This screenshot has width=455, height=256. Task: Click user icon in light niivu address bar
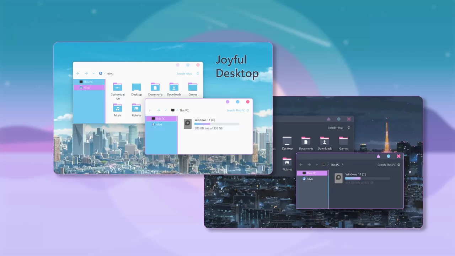click(x=101, y=74)
